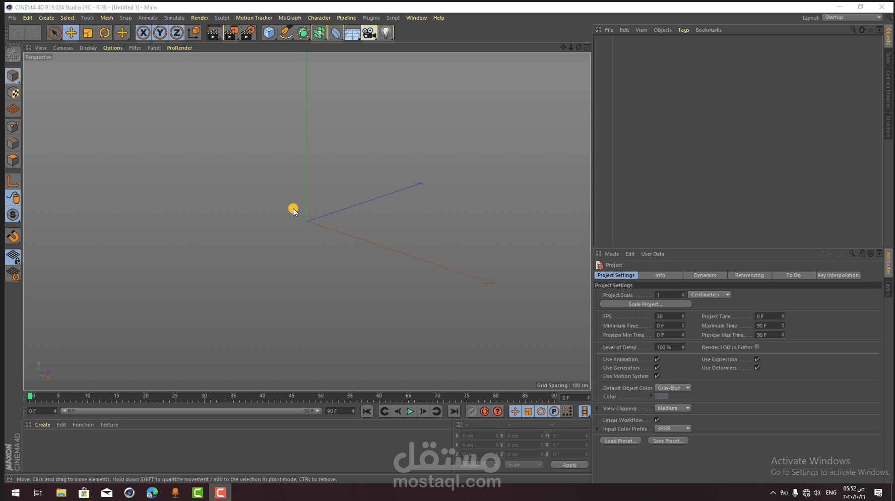895x501 pixels.
Task: Add a Light object
Action: [x=386, y=33]
